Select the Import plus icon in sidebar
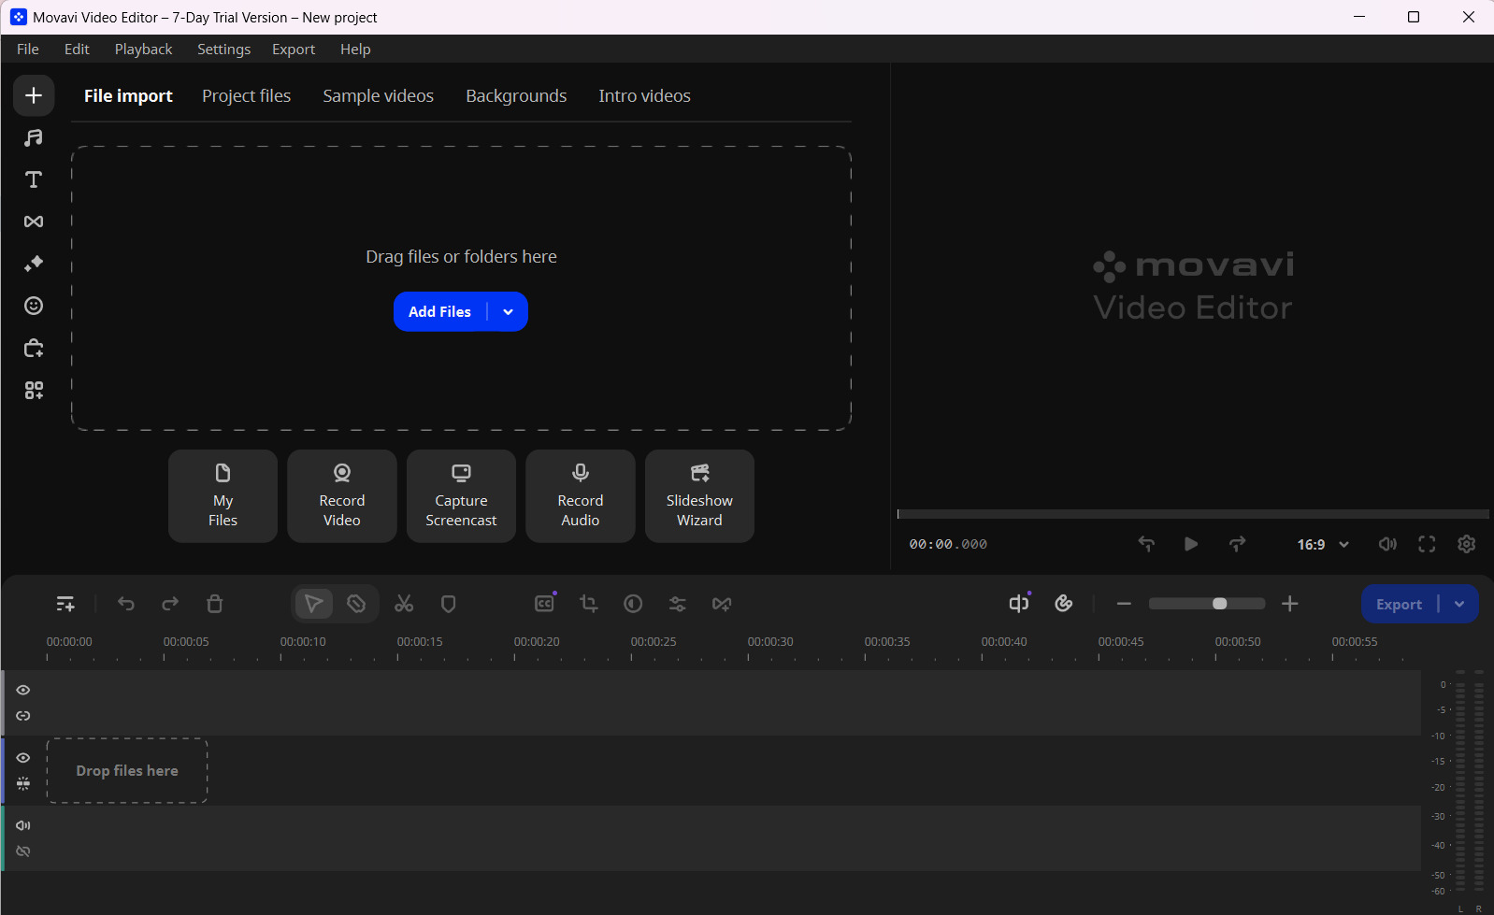Viewport: 1494px width, 915px height. click(34, 95)
